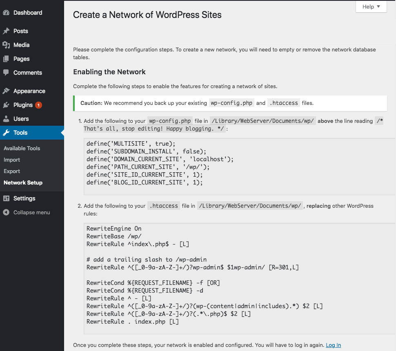Click inside the .htaccess rules textarea
396x351 pixels.
click(239, 278)
